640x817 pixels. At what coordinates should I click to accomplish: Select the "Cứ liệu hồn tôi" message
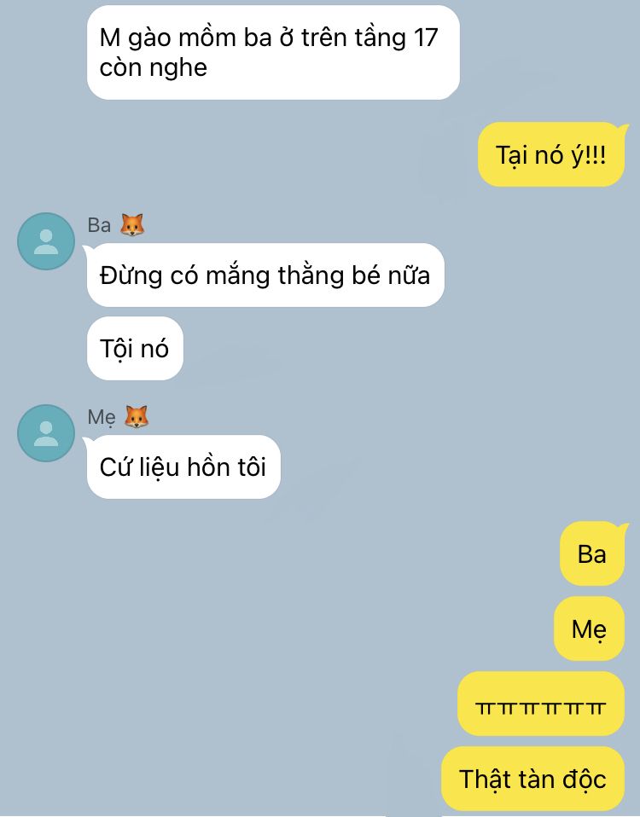[x=183, y=466]
